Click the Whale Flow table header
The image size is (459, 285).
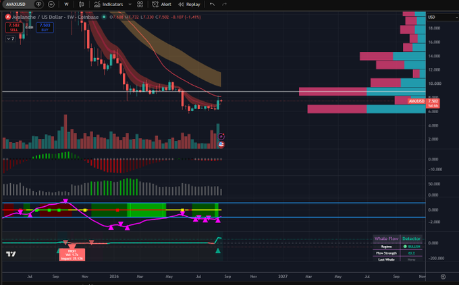click(386, 239)
